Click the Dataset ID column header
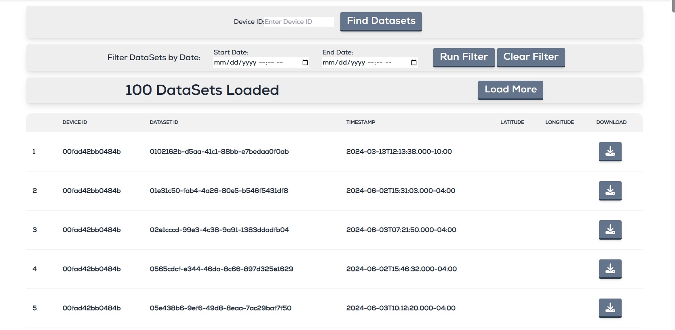The image size is (675, 330). (164, 122)
